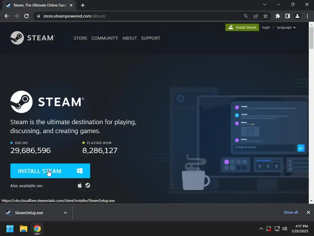
Task: Click the SteamOS download icon
Action: coord(88,185)
